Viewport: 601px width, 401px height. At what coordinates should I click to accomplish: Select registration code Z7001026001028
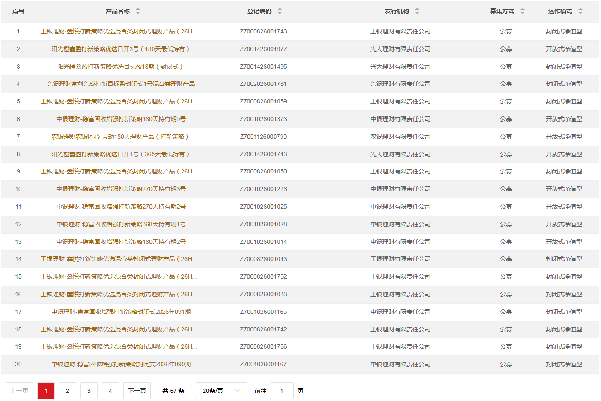coord(263,224)
